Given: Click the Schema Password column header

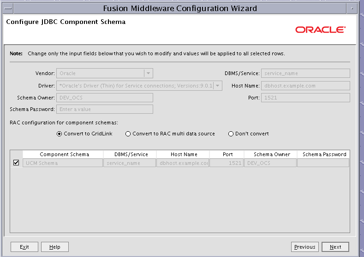Looking at the screenshot, I should pos(323,154).
